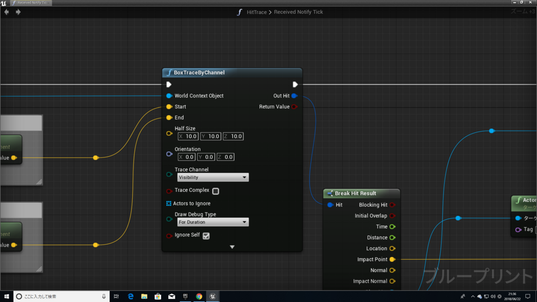Edit Orientation Y value field
Image resolution: width=537 pixels, height=302 pixels.
coord(206,157)
